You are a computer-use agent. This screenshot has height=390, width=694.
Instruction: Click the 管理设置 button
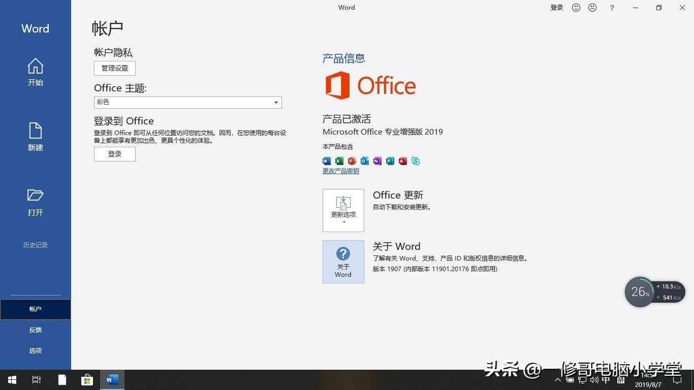coord(114,68)
